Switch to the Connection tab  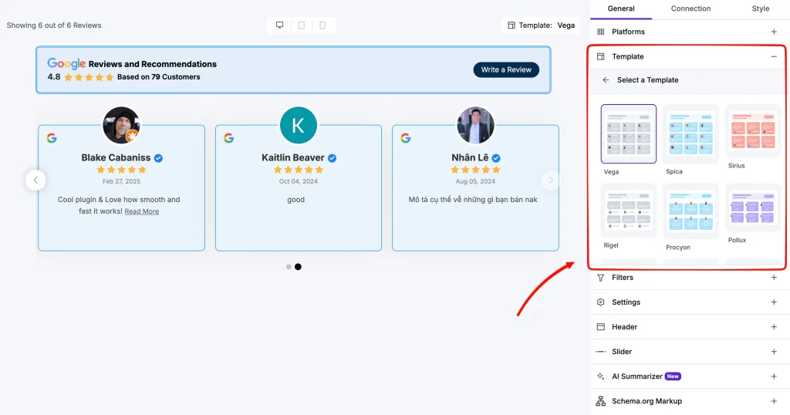coord(690,8)
